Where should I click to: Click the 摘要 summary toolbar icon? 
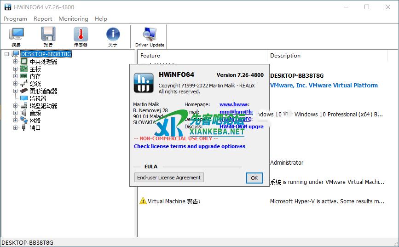point(17,37)
